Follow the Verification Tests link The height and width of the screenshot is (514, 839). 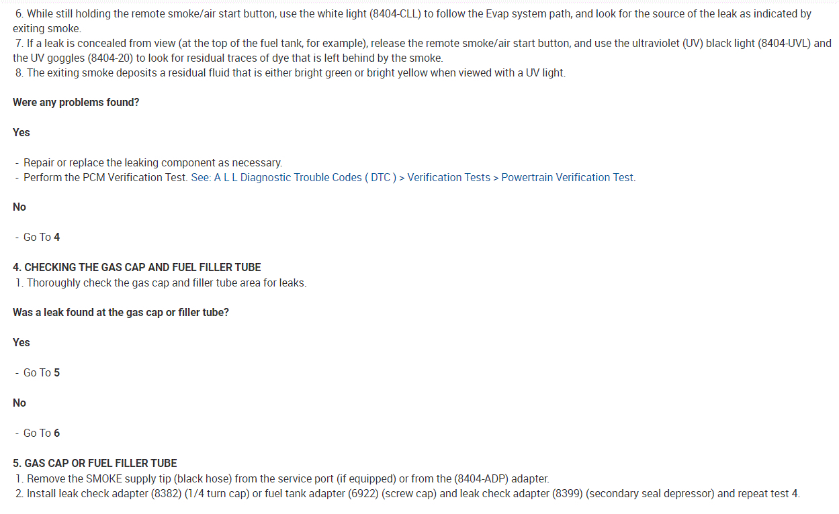[x=449, y=178]
